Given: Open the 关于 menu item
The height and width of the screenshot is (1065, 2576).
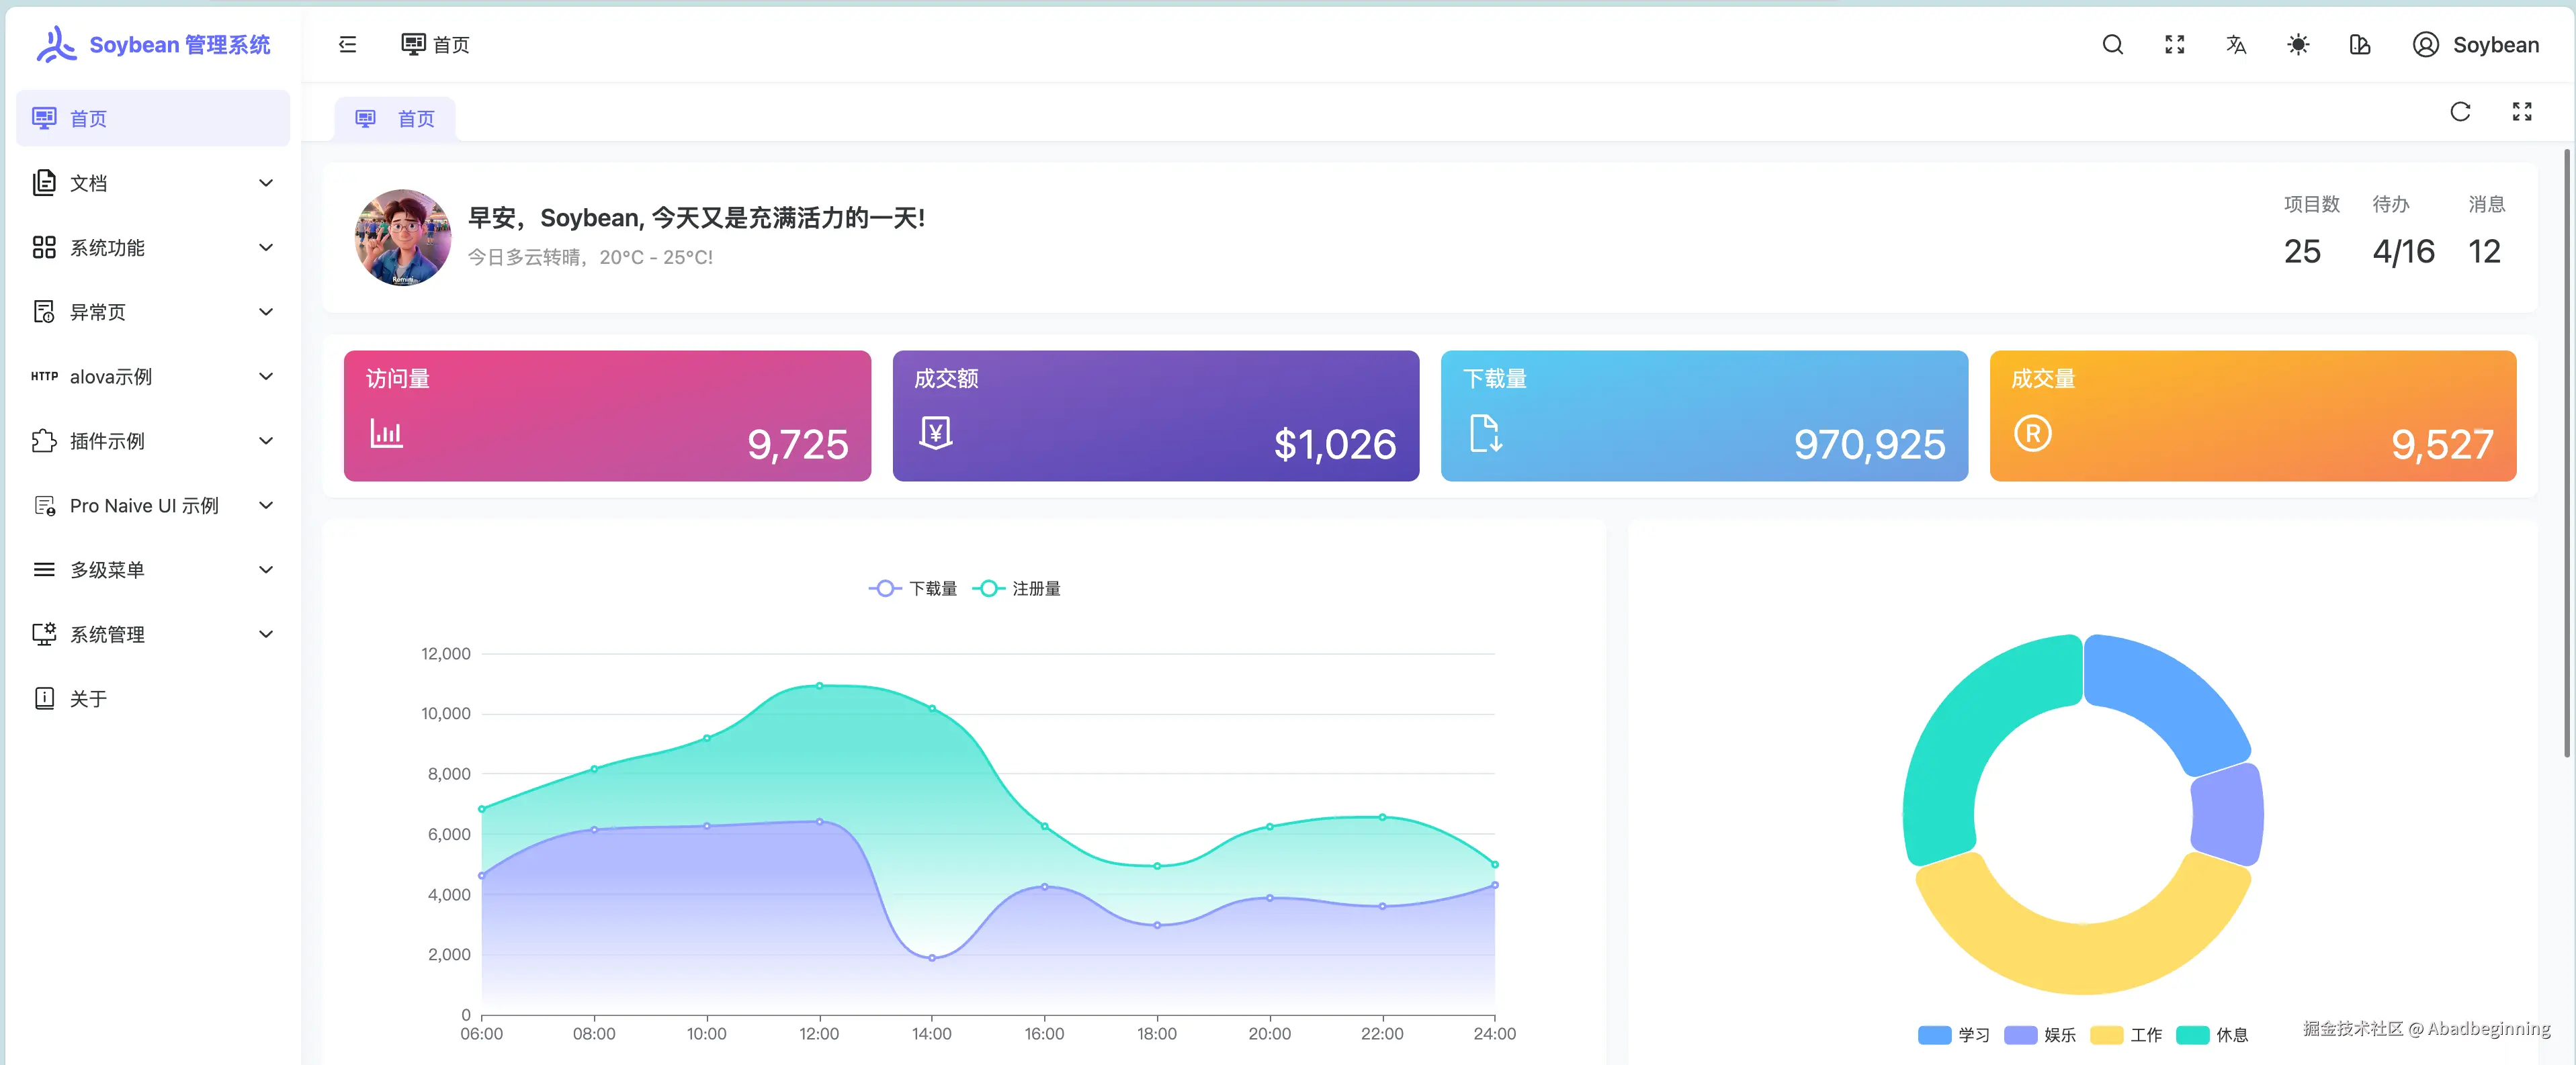Looking at the screenshot, I should pos(88,698).
